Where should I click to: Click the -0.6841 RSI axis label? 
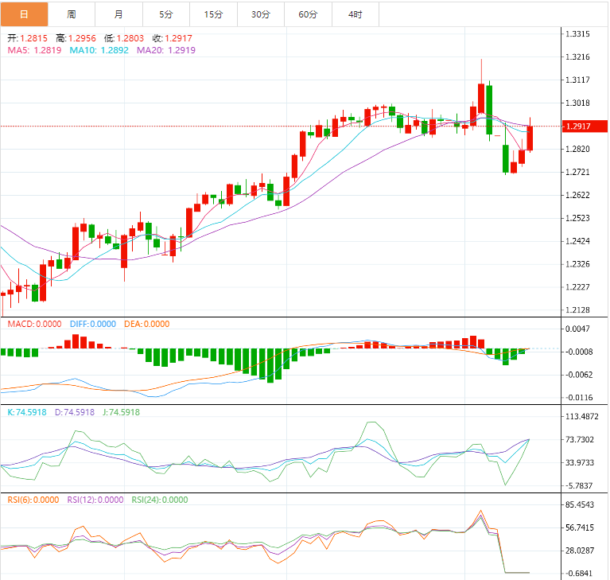(x=578, y=574)
